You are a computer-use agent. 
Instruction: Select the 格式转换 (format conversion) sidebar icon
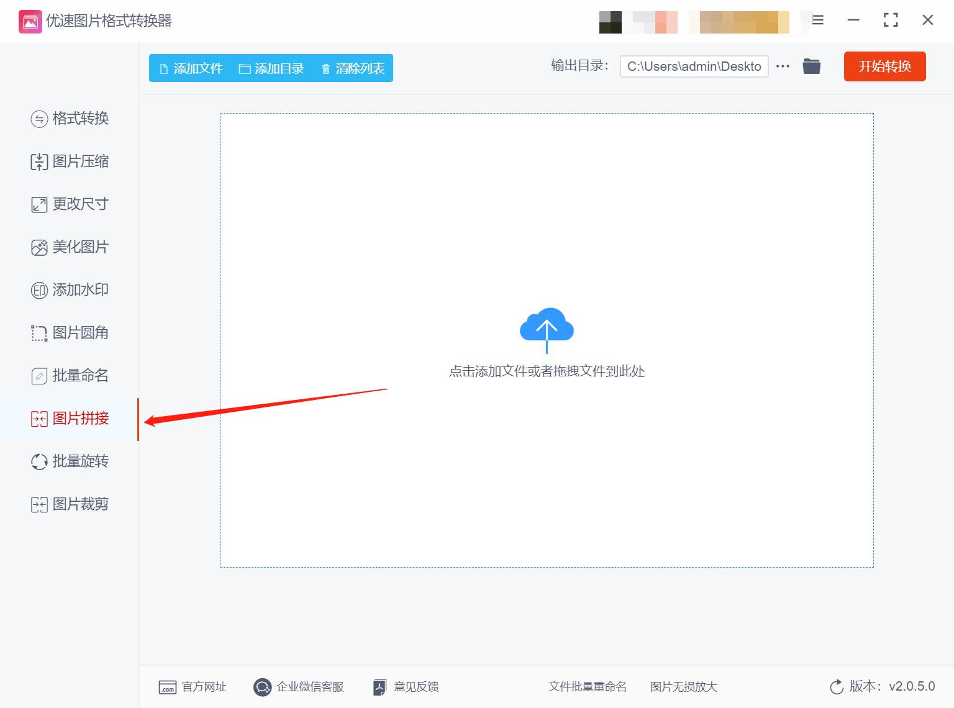69,119
